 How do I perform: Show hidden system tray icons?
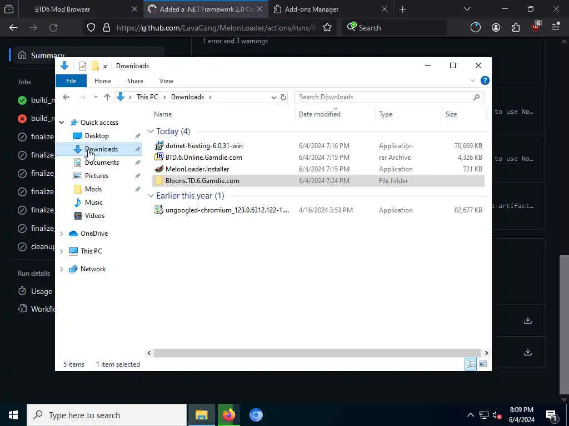(470, 415)
